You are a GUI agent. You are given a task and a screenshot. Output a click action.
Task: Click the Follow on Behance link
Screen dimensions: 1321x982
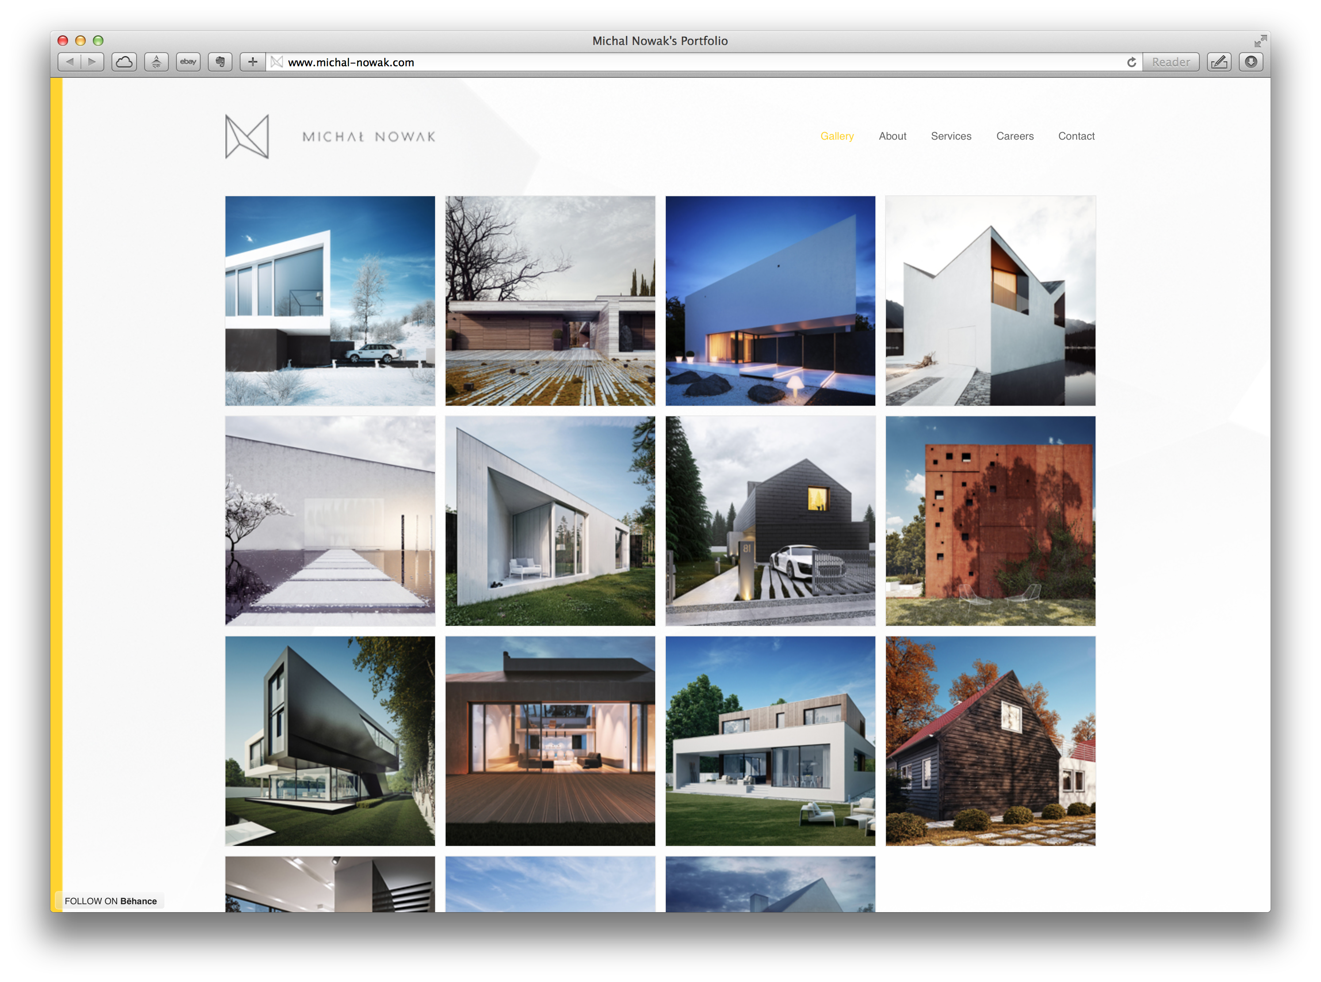[111, 901]
